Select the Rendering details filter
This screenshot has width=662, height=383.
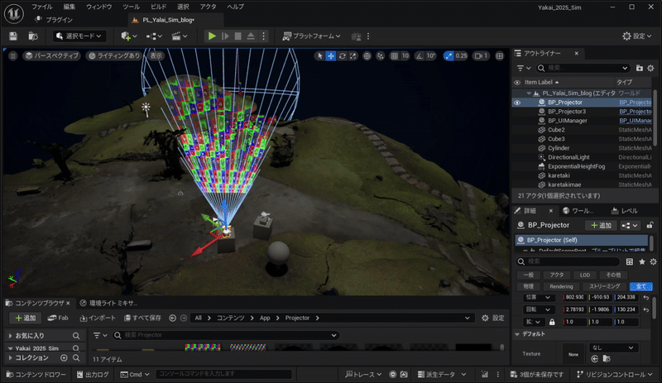[x=561, y=286]
